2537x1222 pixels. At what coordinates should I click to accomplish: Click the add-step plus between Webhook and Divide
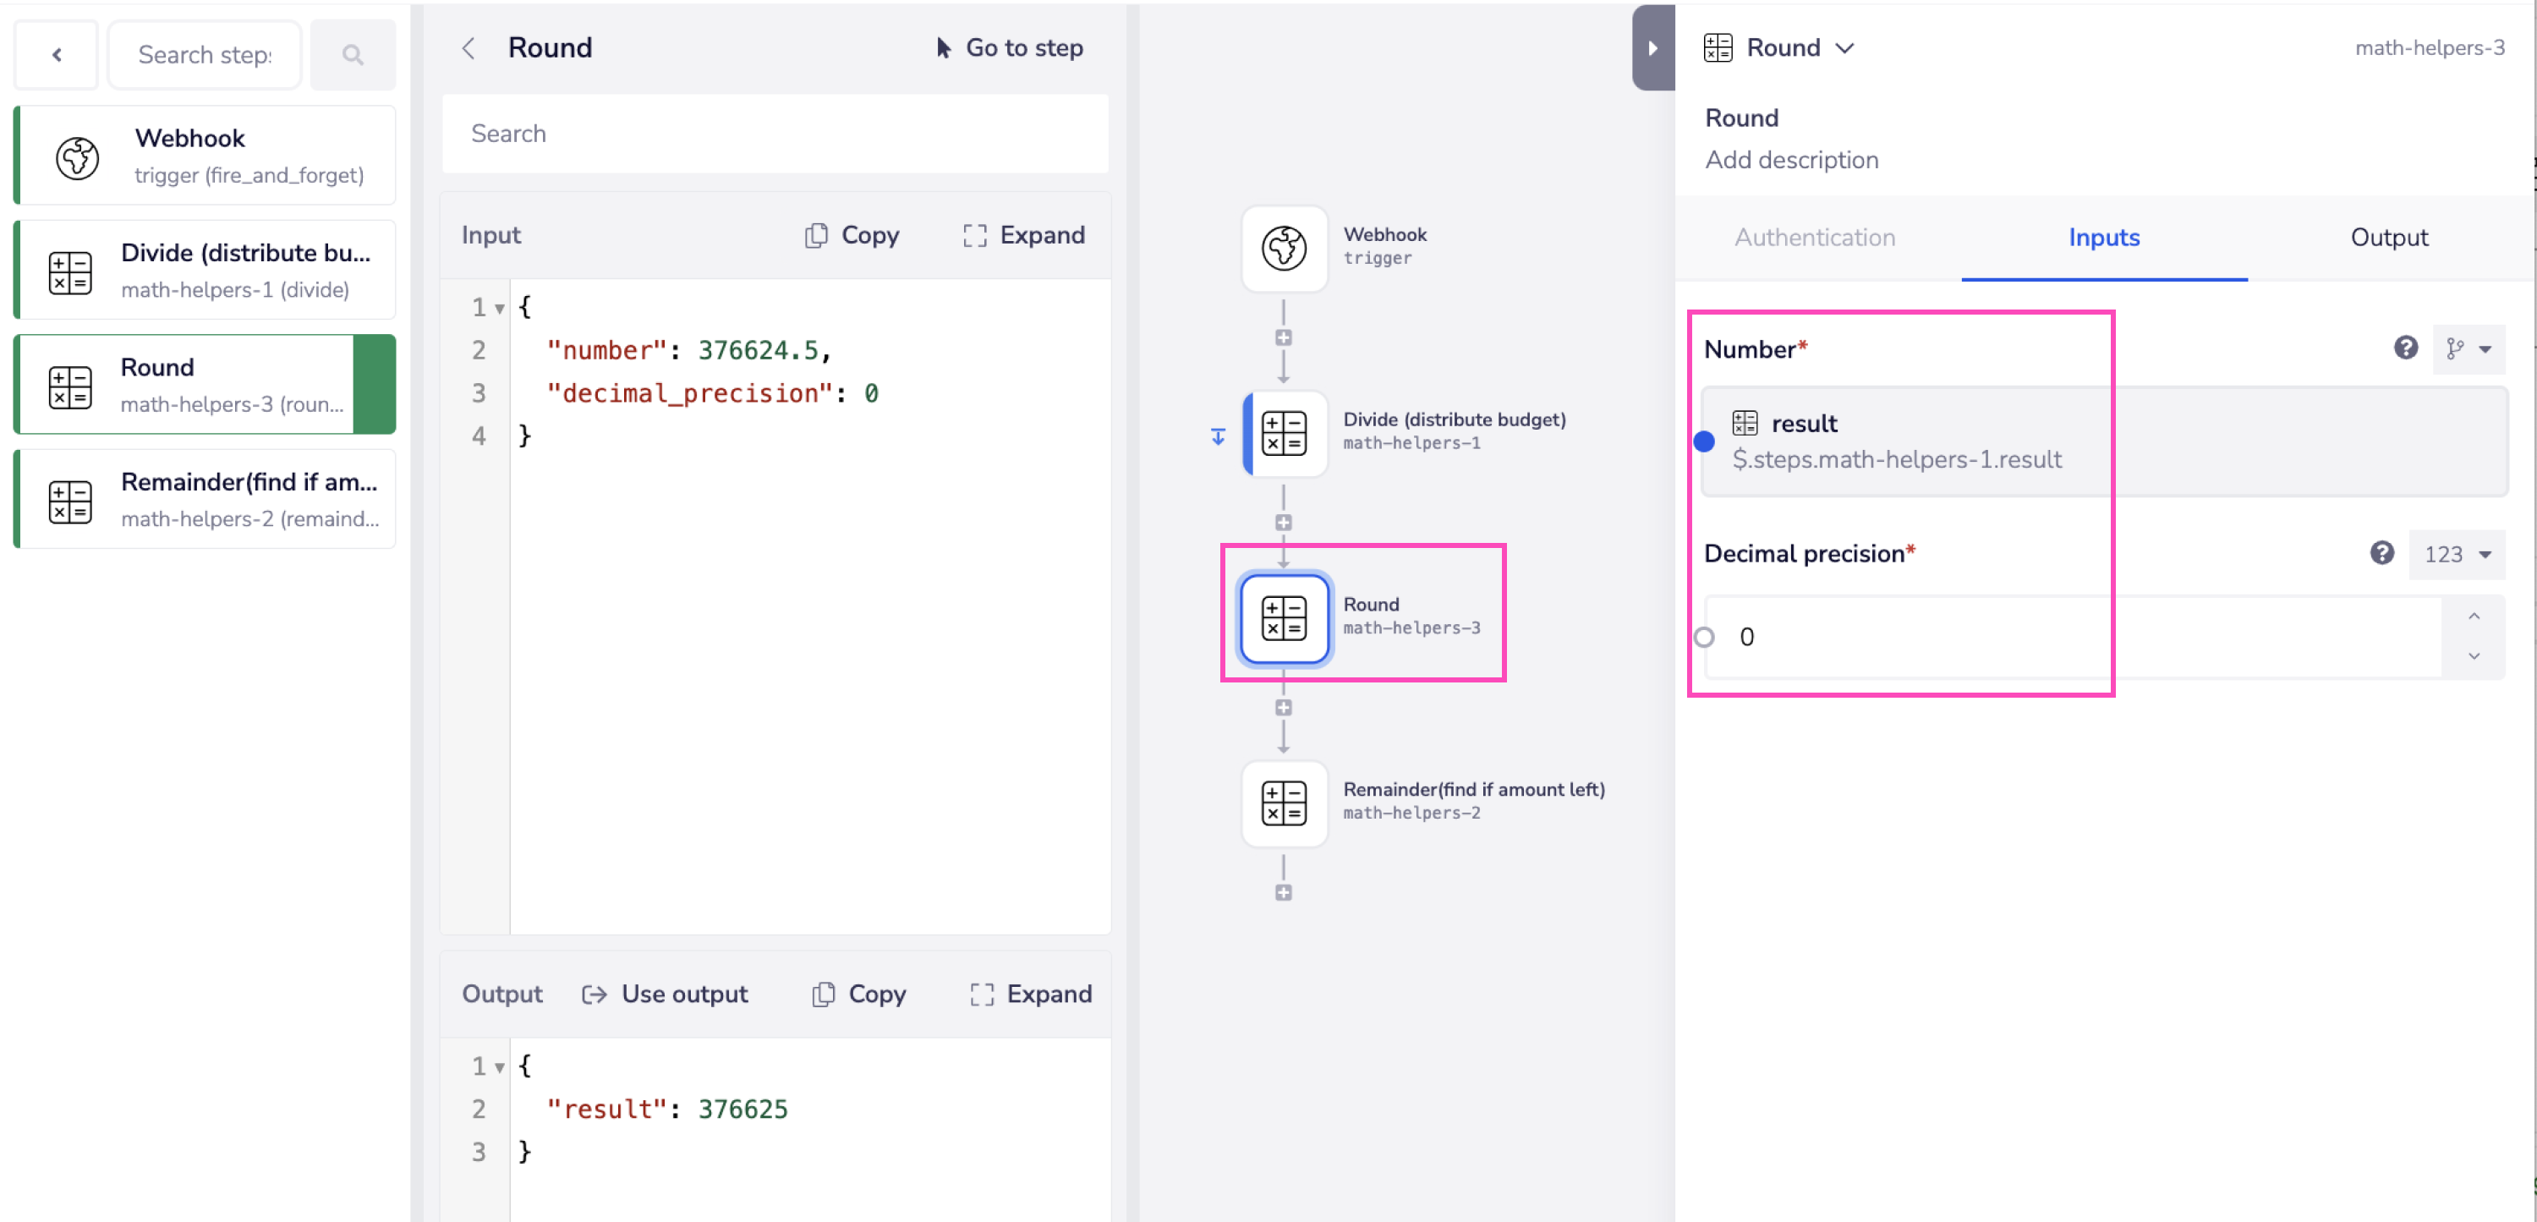click(1282, 337)
